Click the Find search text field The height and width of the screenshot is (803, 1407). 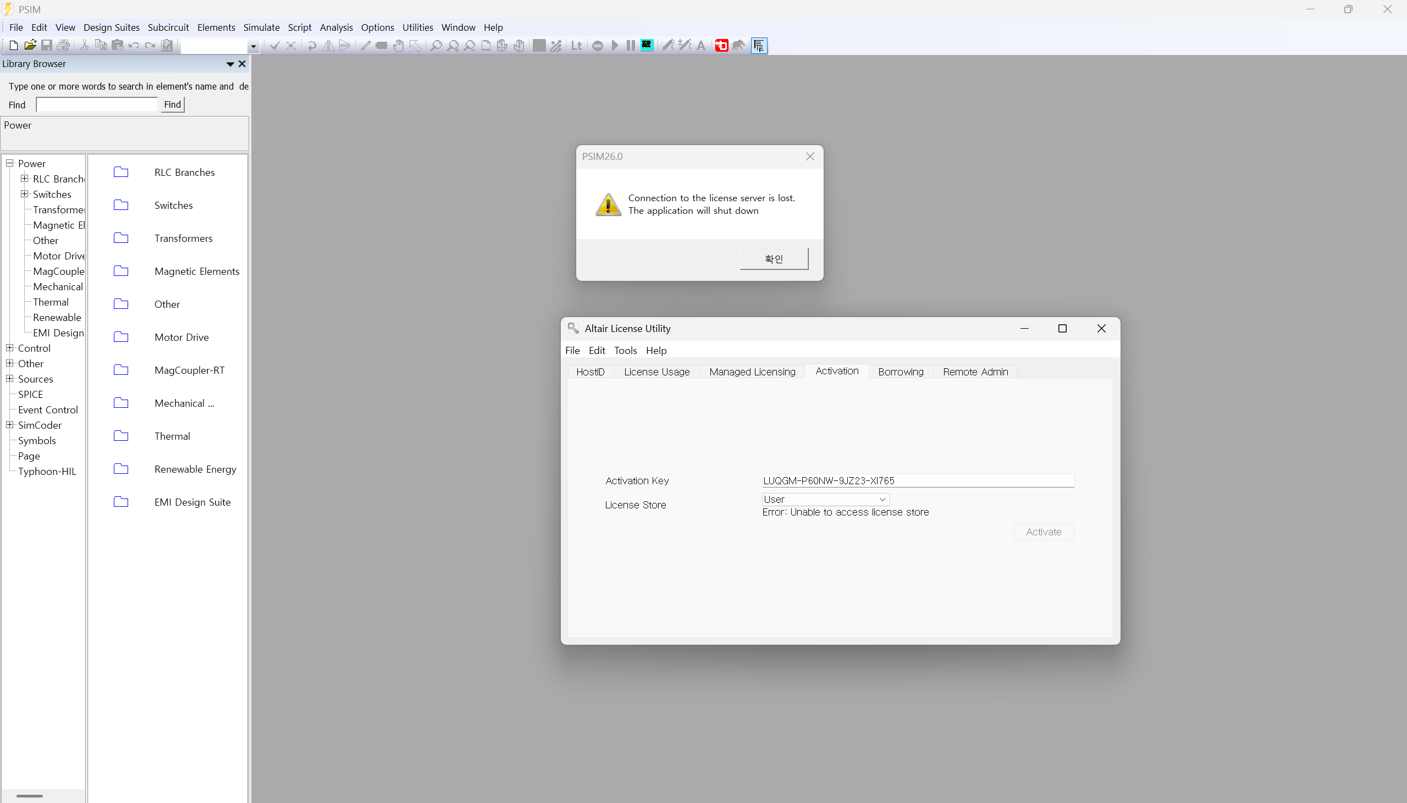[x=97, y=104]
